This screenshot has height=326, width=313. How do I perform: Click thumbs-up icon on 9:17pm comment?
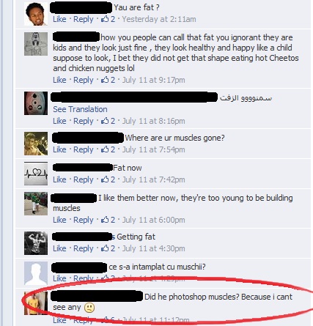click(105, 80)
